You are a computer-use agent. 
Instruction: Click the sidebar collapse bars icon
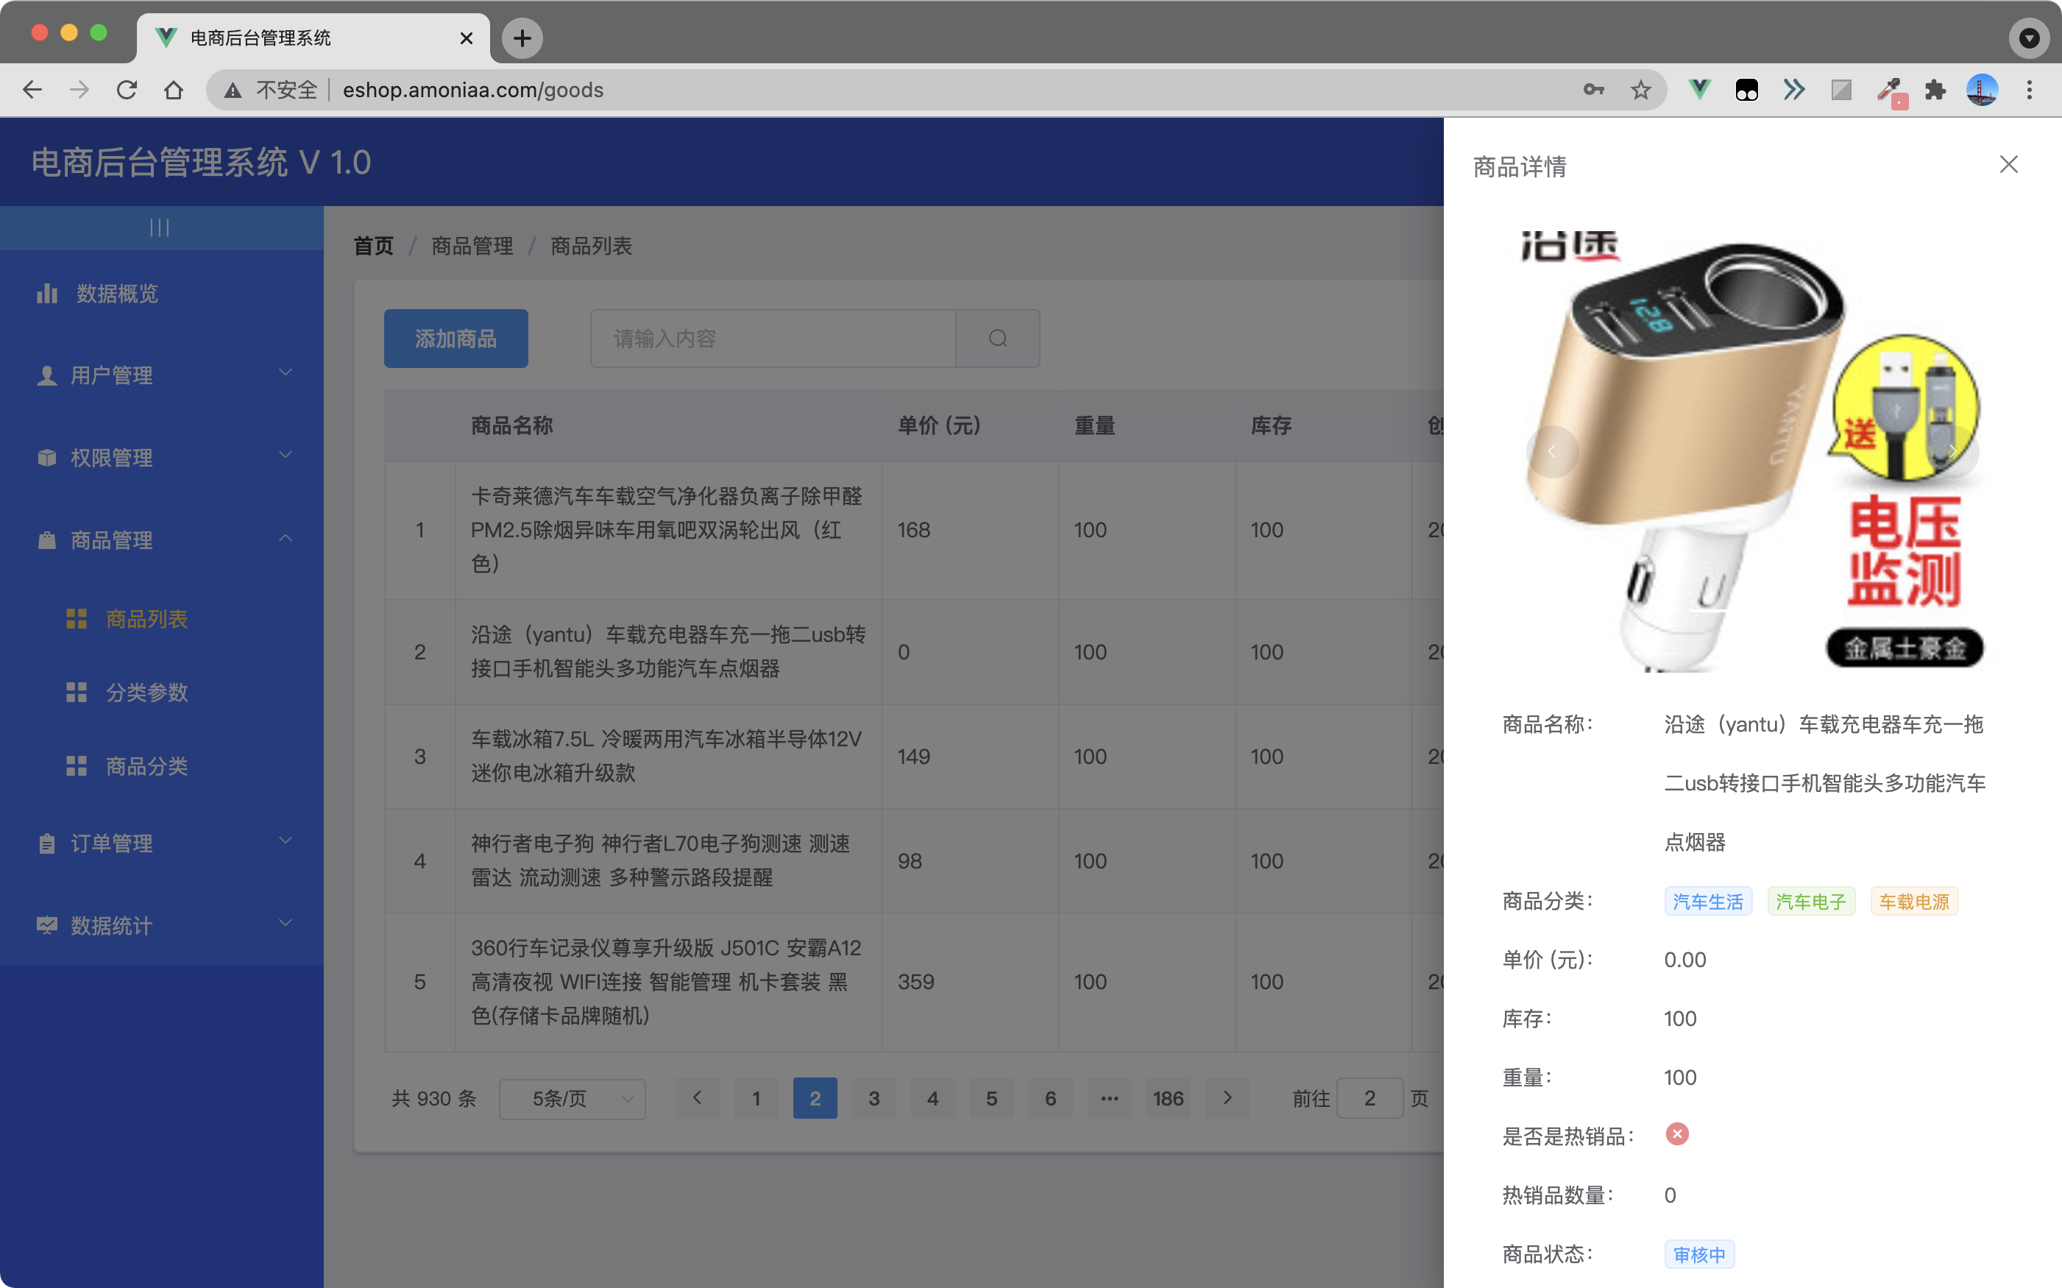(159, 227)
